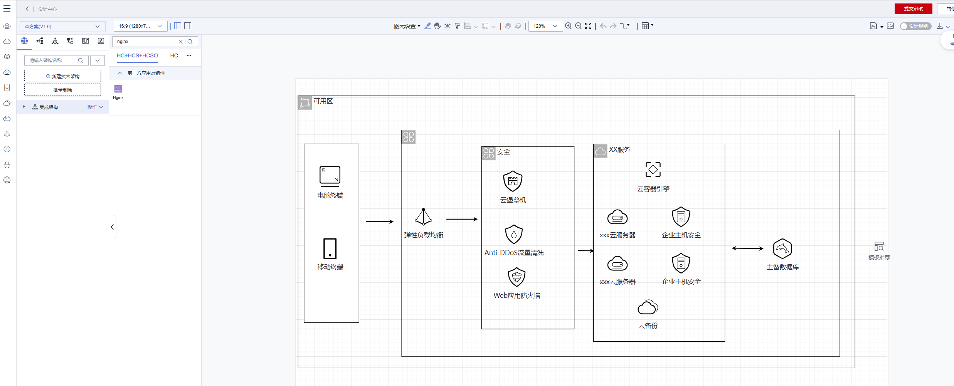Click the globe icon in left sidebar
954x386 pixels.
7,180
